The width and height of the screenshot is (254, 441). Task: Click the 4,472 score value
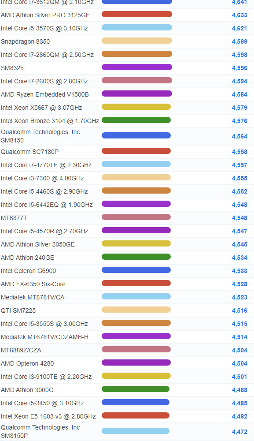coord(239,432)
